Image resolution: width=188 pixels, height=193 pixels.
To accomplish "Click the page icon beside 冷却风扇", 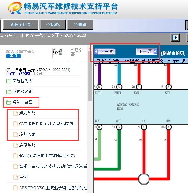I will (15, 135).
